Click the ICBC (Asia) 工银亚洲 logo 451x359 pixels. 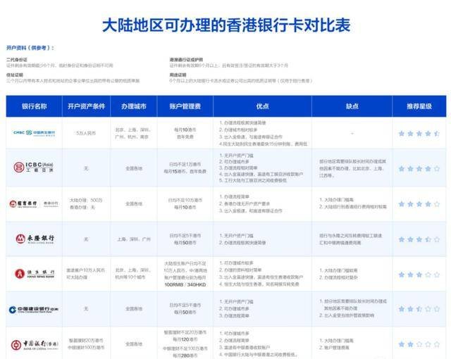tap(34, 167)
